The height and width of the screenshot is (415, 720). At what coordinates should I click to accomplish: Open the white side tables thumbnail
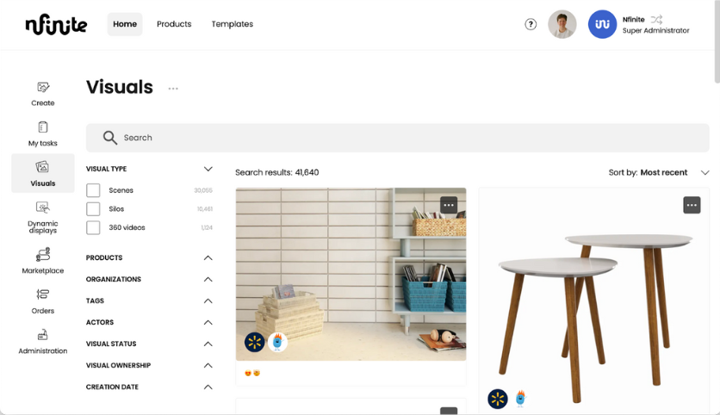pos(594,300)
